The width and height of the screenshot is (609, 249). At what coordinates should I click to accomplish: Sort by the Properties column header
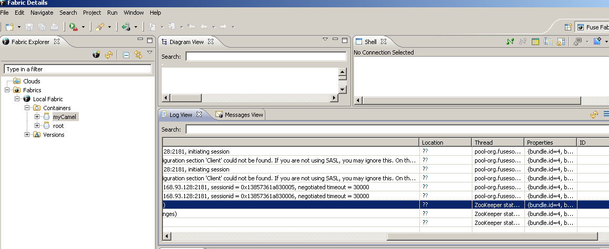tap(550, 143)
